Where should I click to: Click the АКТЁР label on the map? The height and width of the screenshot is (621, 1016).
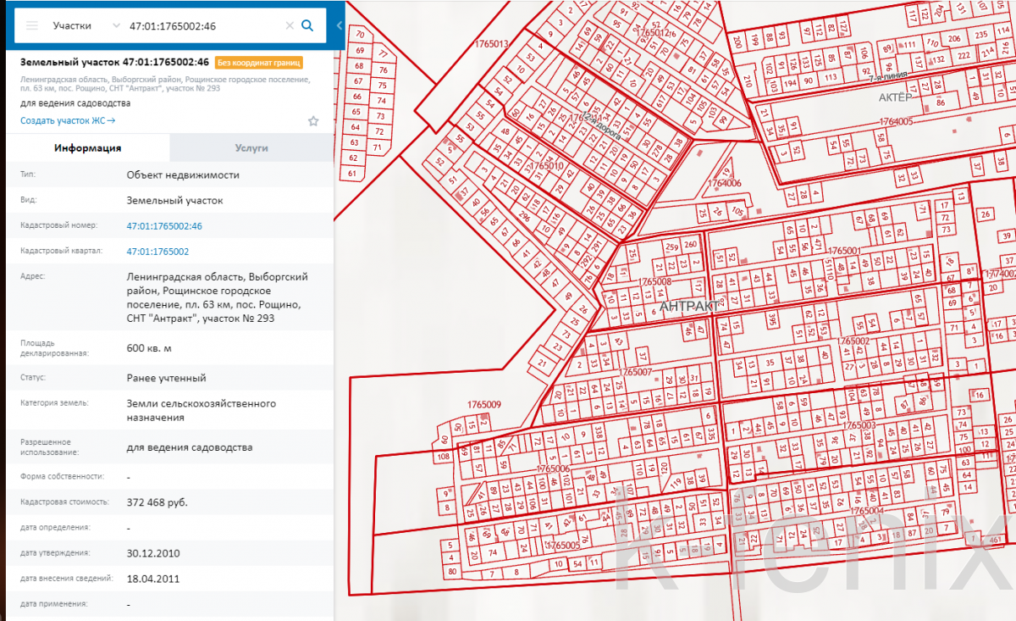896,97
